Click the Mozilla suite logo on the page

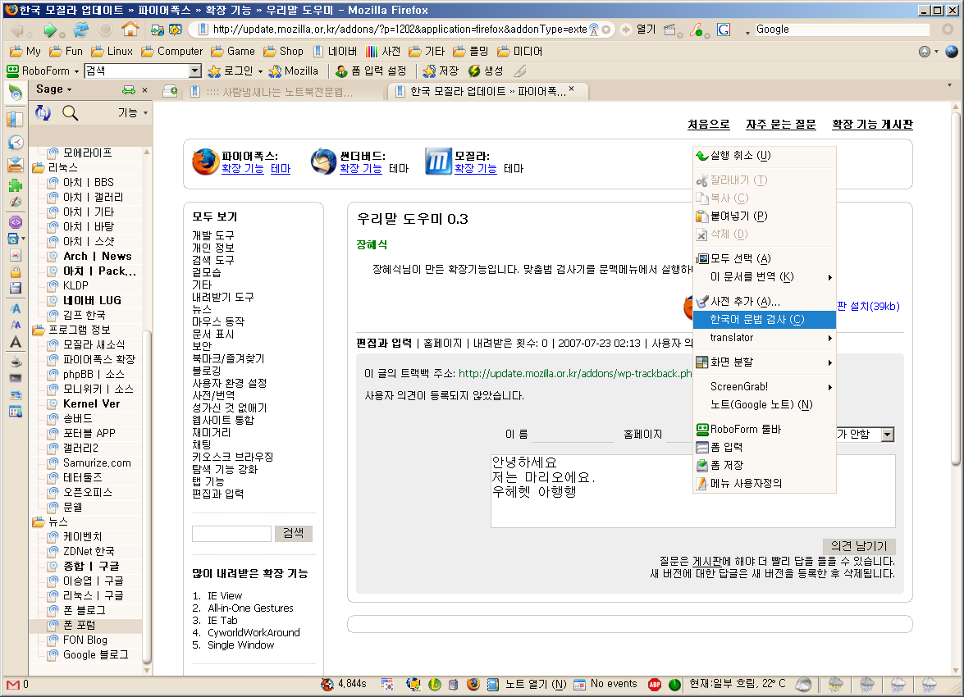438,162
